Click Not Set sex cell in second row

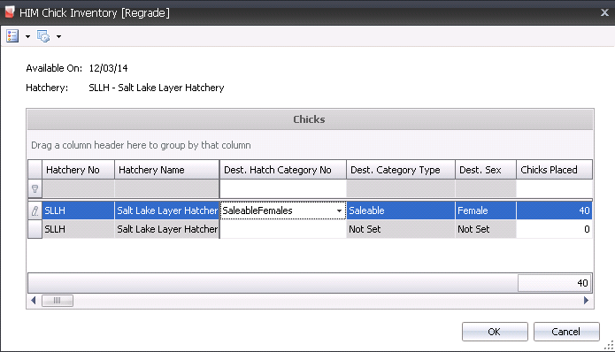(x=486, y=229)
